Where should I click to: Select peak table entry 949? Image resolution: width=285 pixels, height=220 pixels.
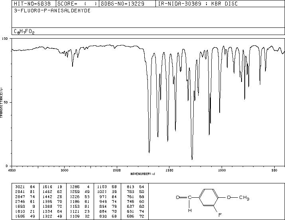pyautogui.click(x=103, y=201)
